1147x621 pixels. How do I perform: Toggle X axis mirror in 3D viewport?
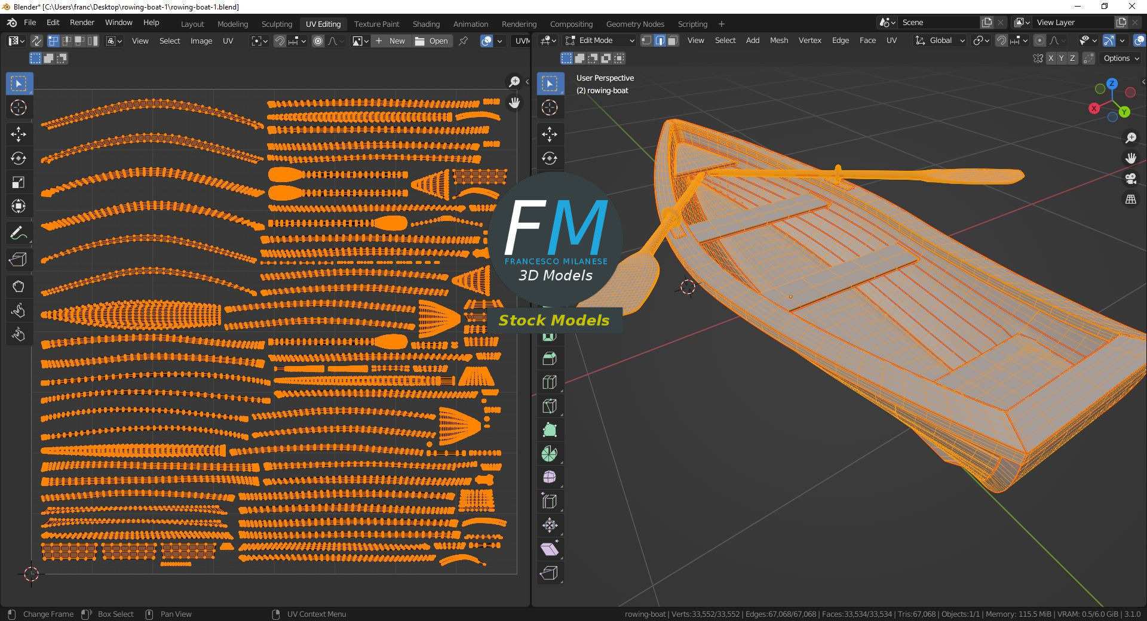pos(1050,58)
